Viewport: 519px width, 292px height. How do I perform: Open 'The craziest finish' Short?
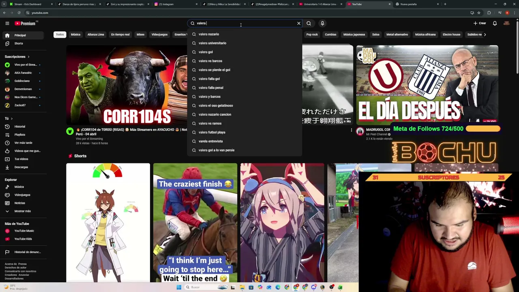pos(195,223)
